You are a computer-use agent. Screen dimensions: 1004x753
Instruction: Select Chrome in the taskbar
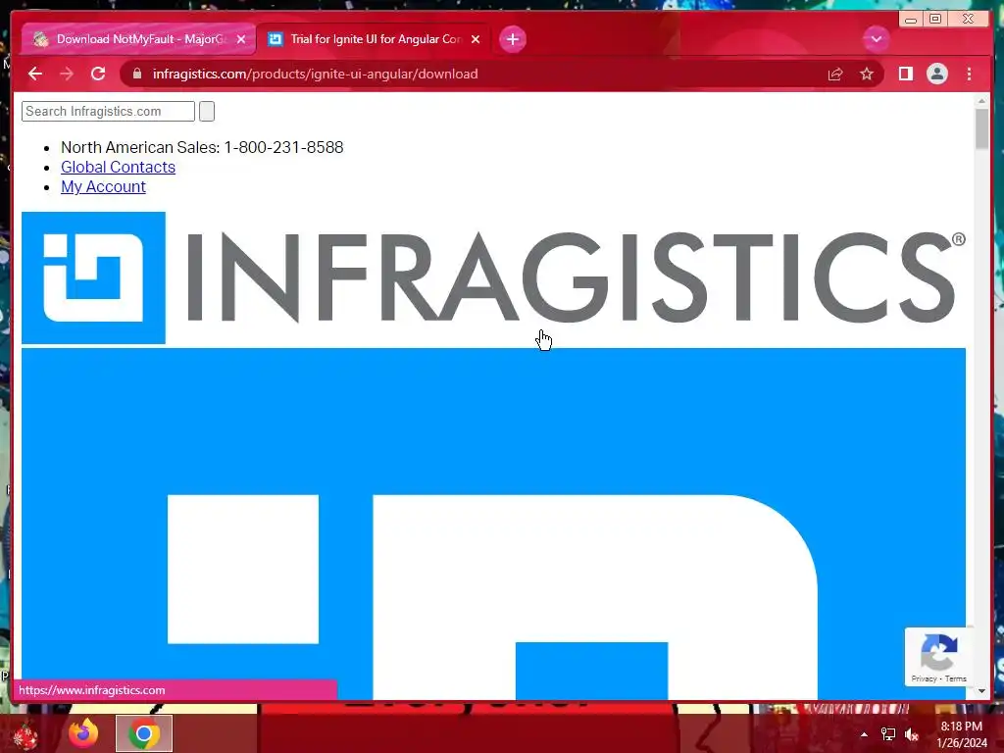[x=144, y=733]
